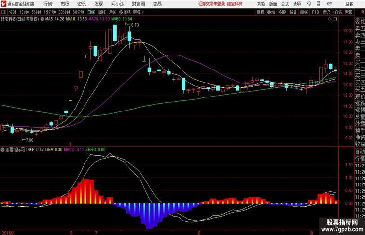This screenshot has width=365, height=235.
Task: Click the 通达信 app logo icon
Action: coord(3,4)
